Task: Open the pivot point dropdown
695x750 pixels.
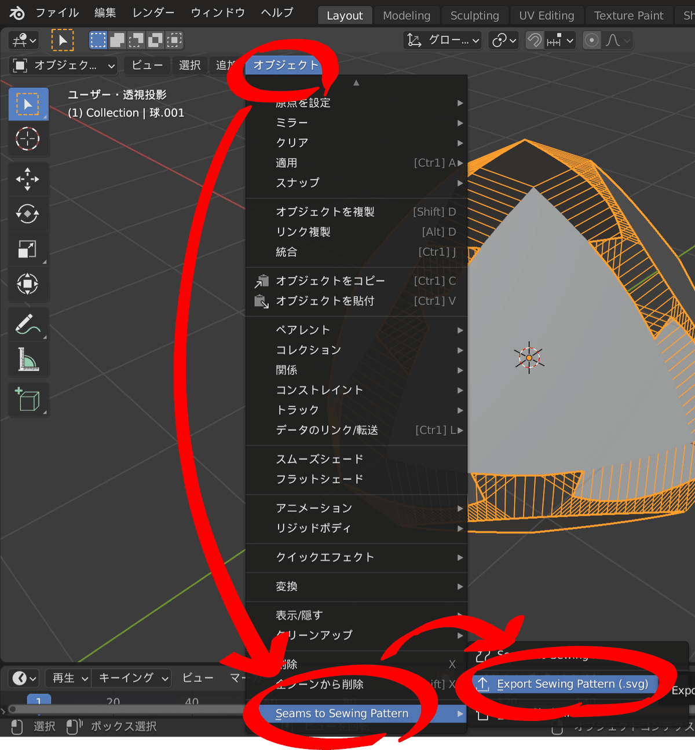Action: (x=503, y=41)
